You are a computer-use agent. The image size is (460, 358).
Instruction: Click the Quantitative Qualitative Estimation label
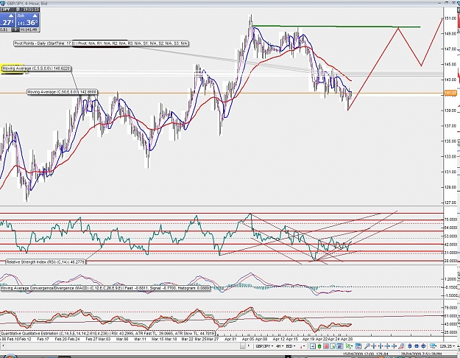[x=108, y=334]
